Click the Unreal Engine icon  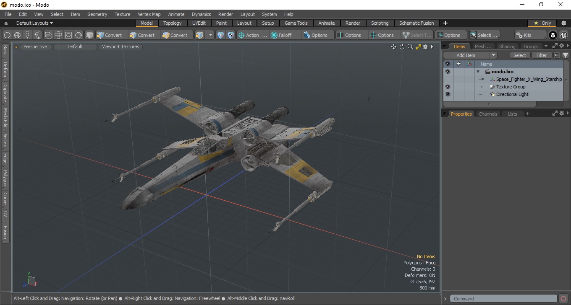coord(563,35)
